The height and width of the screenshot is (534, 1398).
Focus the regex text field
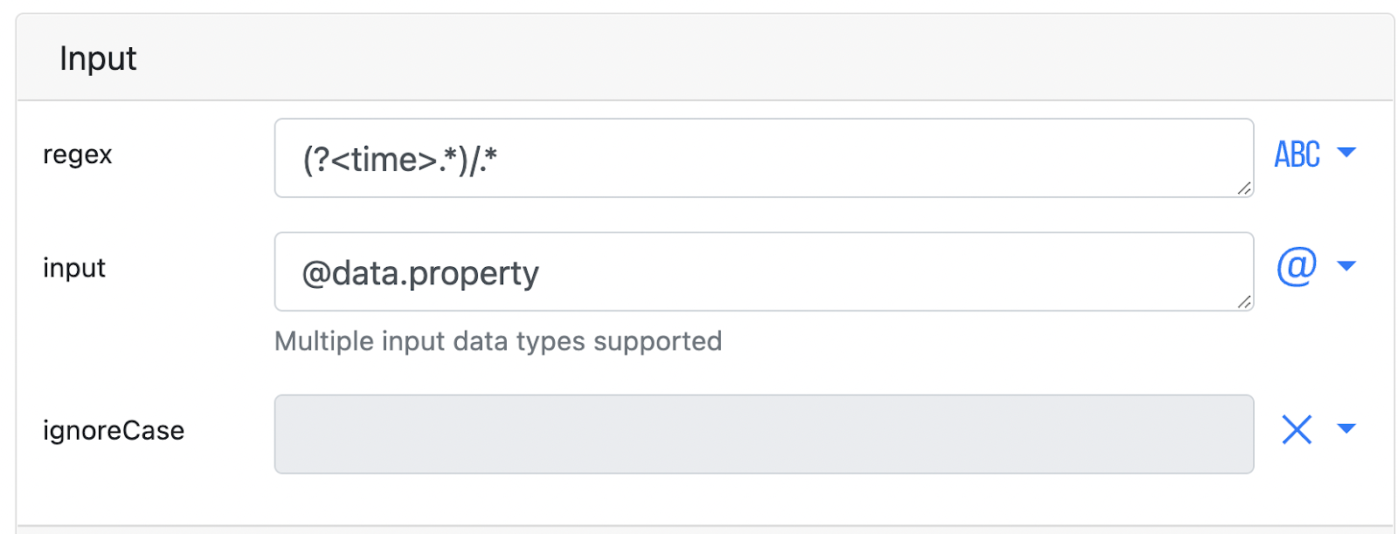[764, 158]
